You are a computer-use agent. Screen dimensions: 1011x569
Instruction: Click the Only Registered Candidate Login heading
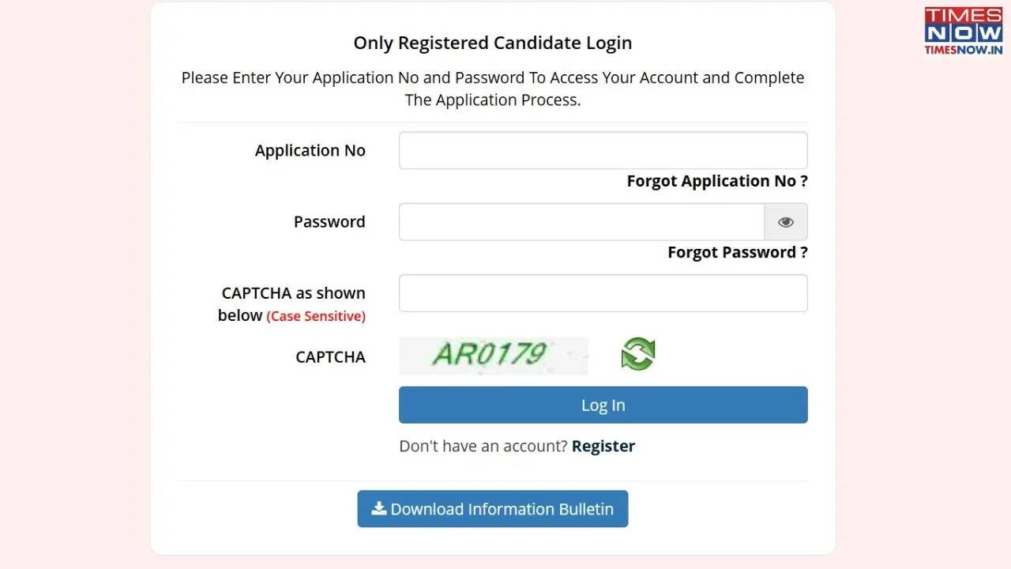pyautogui.click(x=492, y=43)
